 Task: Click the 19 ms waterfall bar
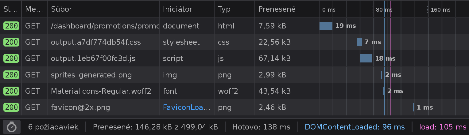click(x=326, y=26)
